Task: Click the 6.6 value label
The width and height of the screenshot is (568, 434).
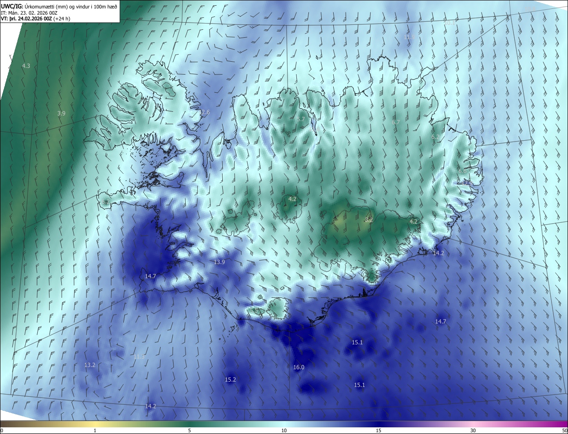Action: (x=462, y=171)
